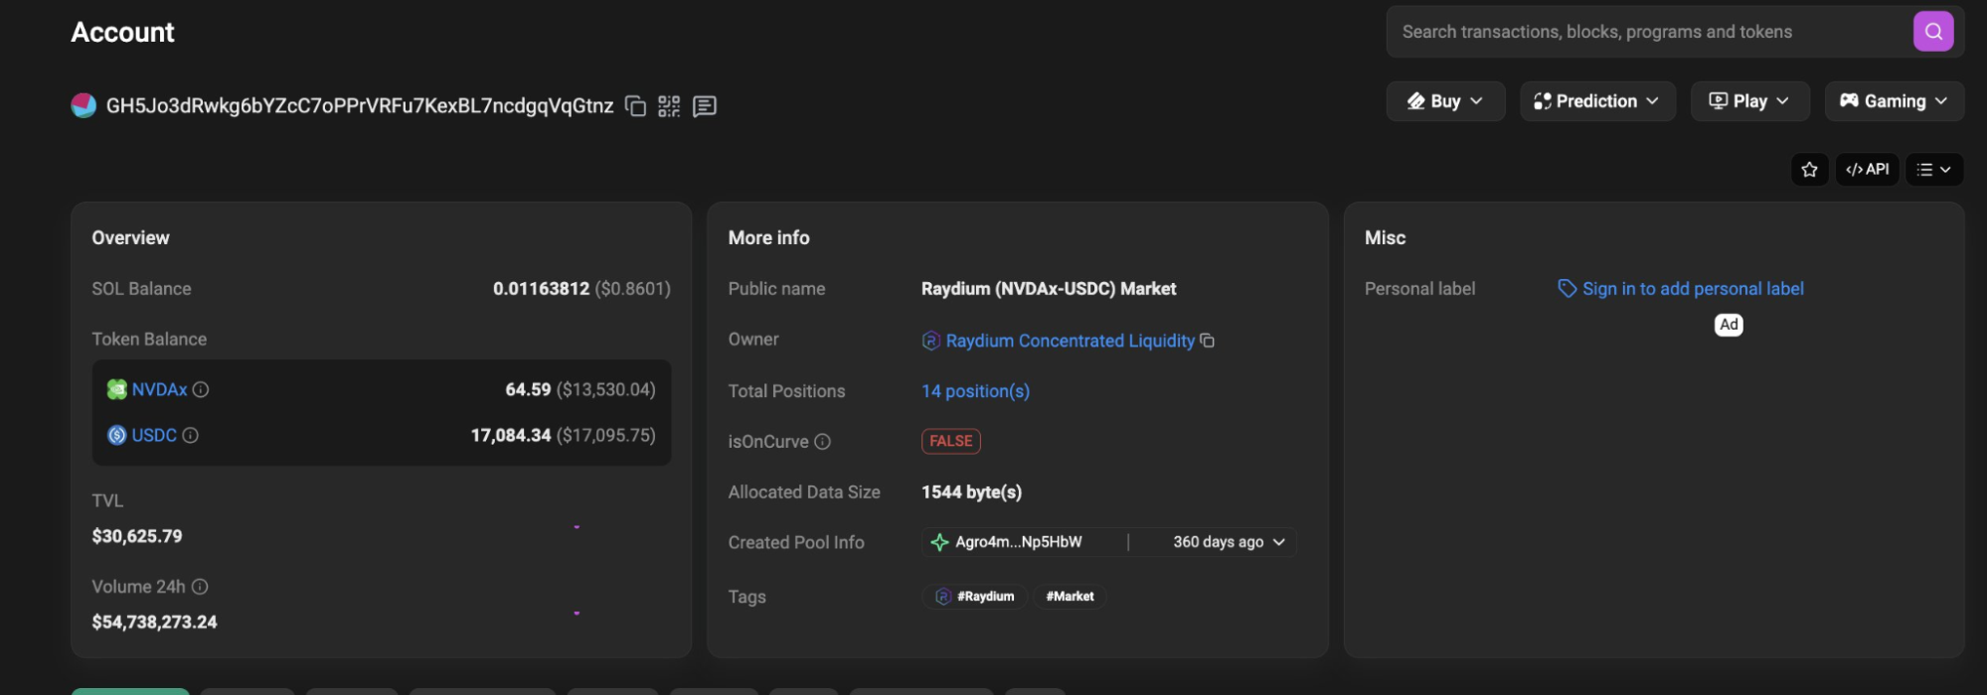1987x695 pixels.
Task: Click the NVDAx info icon
Action: (x=201, y=389)
